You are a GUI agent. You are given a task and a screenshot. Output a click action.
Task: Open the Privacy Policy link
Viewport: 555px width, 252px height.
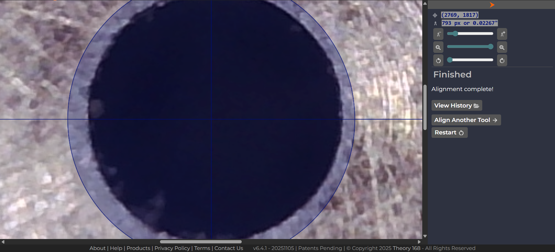click(172, 248)
